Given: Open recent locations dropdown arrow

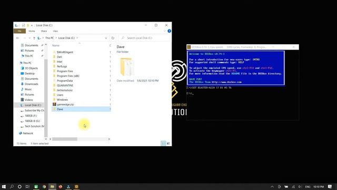Looking at the screenshot, I should (x=29, y=38).
